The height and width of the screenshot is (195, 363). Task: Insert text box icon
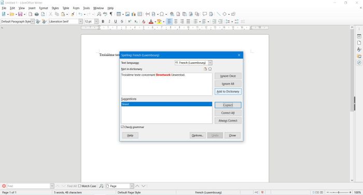coord(140,14)
